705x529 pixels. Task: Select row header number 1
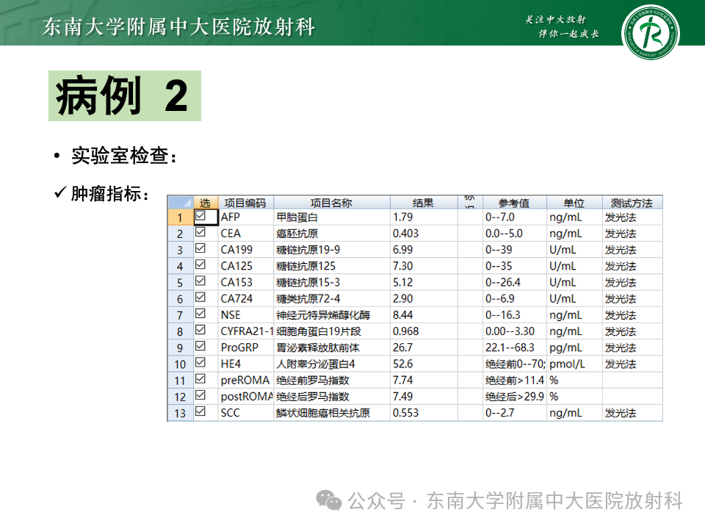pyautogui.click(x=181, y=217)
